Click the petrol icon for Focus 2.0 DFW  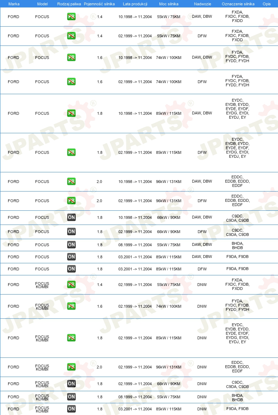(x=71, y=201)
